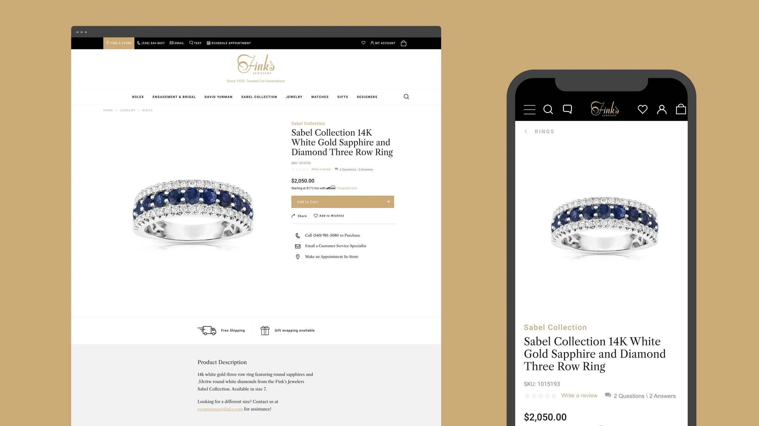
Task: Open the Sabel Collection nav item
Action: tap(259, 97)
